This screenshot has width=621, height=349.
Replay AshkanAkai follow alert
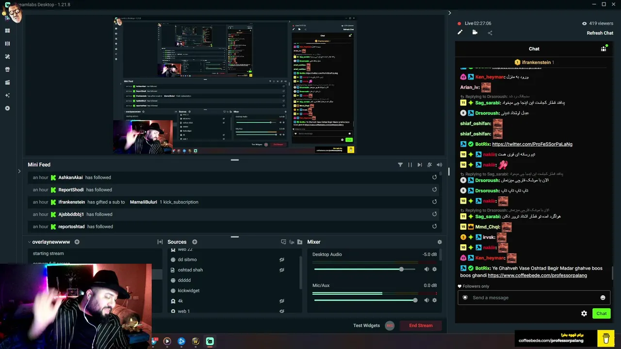point(434,177)
